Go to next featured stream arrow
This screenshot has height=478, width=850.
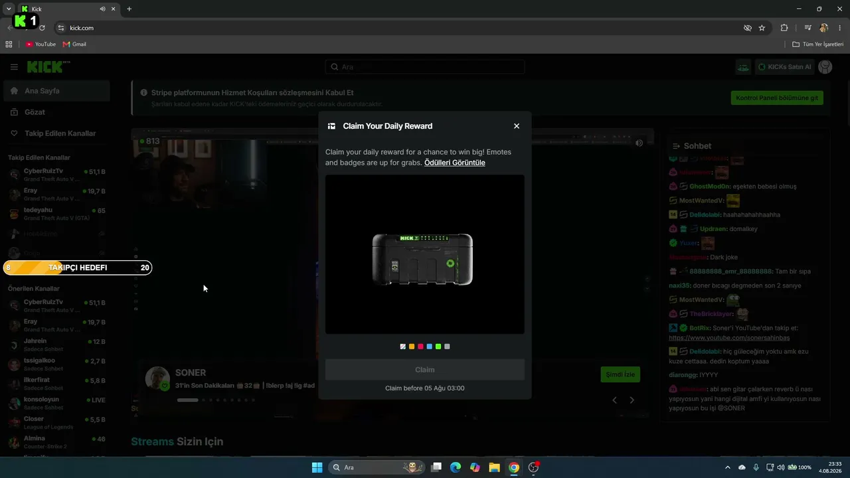click(x=632, y=400)
